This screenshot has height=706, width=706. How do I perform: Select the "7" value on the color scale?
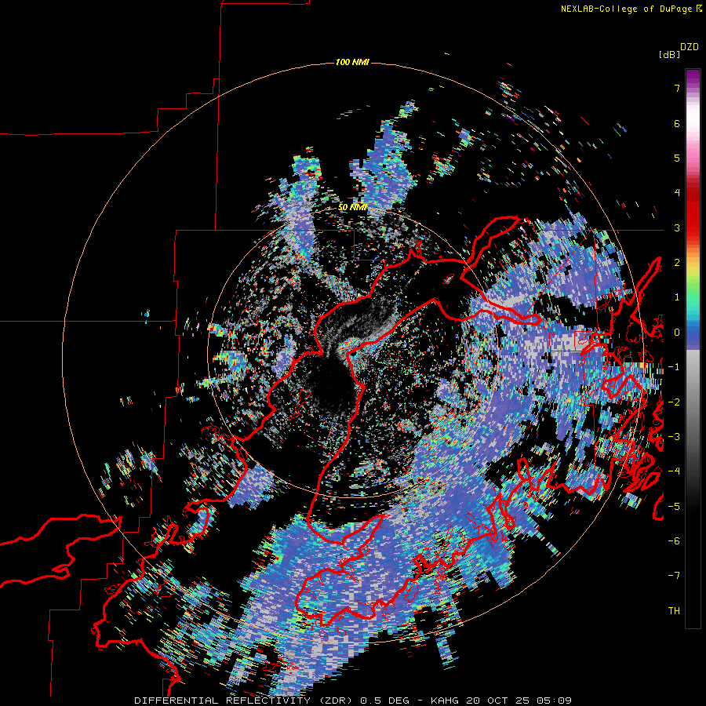[x=677, y=88]
